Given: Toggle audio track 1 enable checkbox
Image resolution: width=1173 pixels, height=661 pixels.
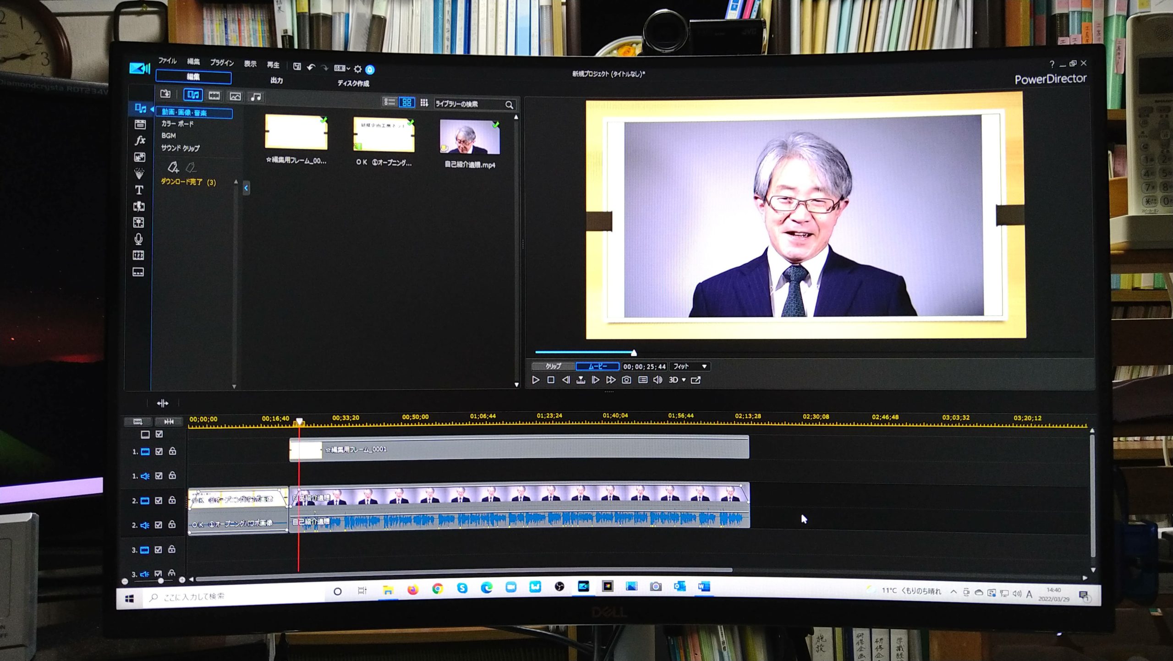Looking at the screenshot, I should (x=159, y=476).
